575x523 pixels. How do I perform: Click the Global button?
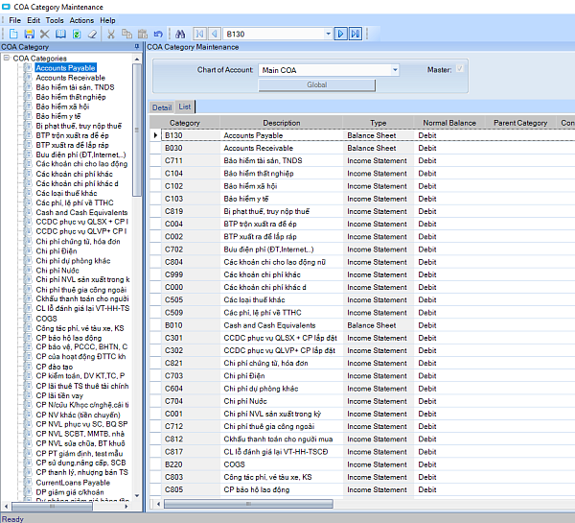317,84
